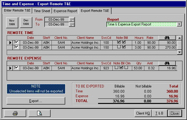Click the printer icon button
Screen dimensions: 187x120
15,113
